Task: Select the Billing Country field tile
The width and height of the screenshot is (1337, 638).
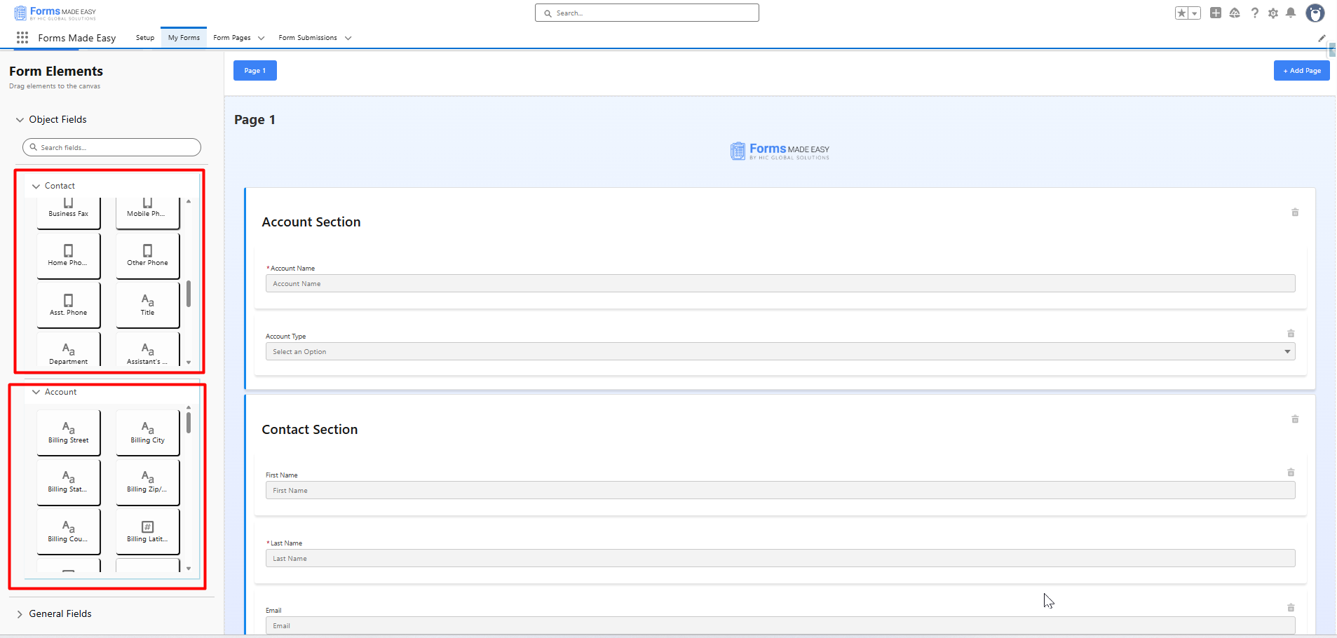Action: click(x=69, y=531)
